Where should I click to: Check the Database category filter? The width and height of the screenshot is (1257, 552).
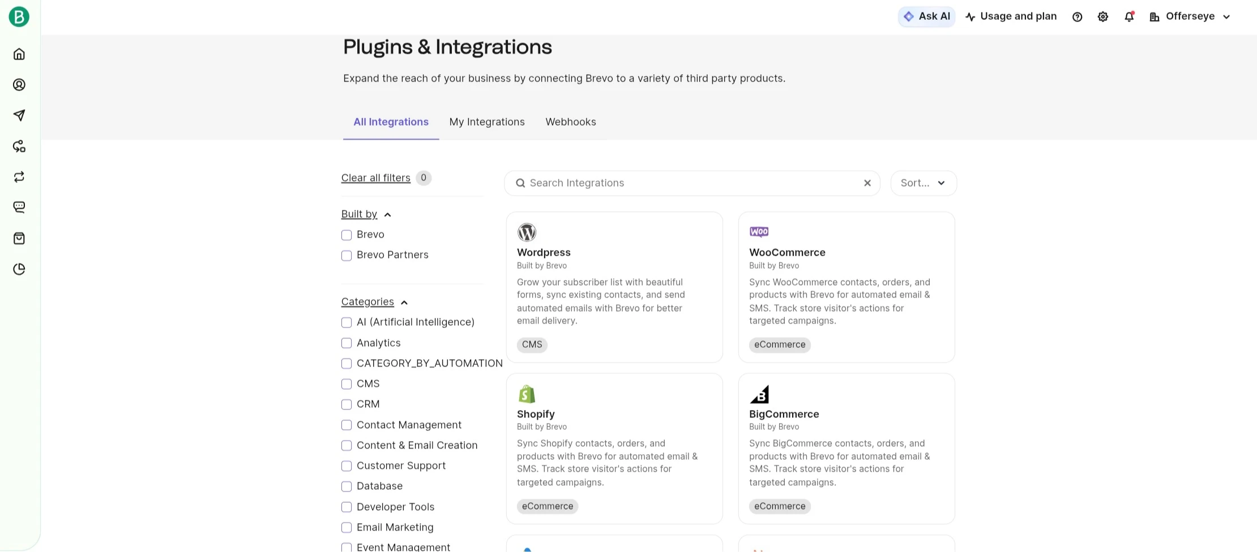tap(347, 486)
